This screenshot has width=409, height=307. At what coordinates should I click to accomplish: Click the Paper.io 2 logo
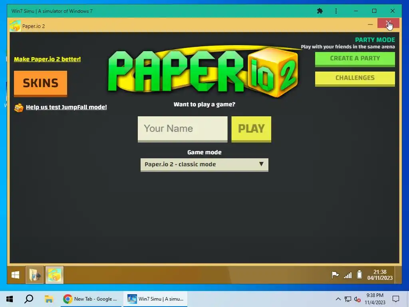pos(203,72)
